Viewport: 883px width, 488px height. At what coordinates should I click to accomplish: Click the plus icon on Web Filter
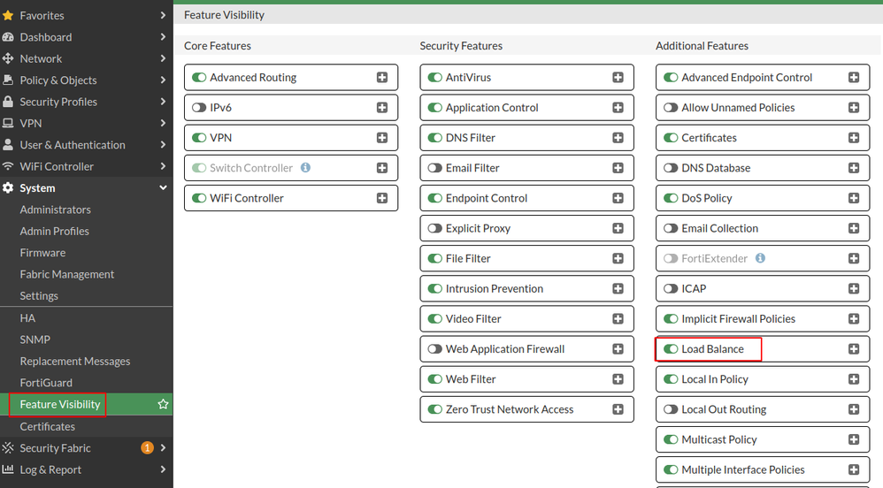pyautogui.click(x=618, y=379)
